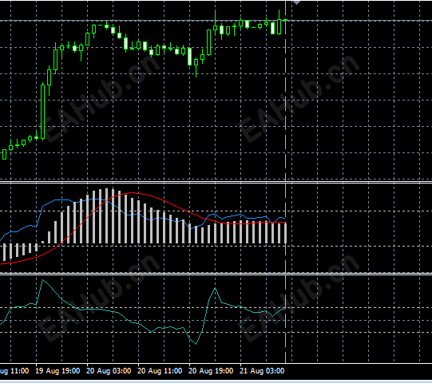
Task: Click the divider between price chart and MACD window
Action: (x=216, y=182)
